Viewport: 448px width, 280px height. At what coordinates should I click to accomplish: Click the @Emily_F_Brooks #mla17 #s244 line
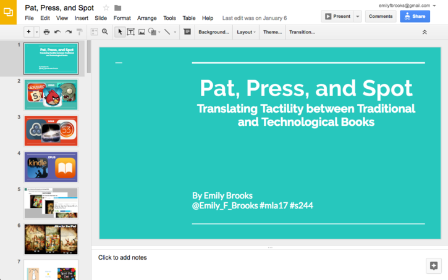[253, 205]
